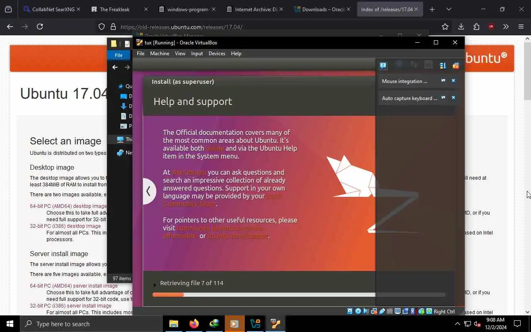Click the hard disk activity status icon
Image resolution: width=531 pixels, height=332 pixels.
click(x=350, y=311)
